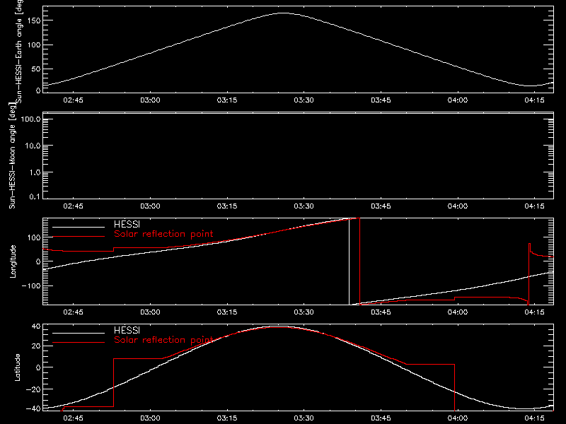Image resolution: width=566 pixels, height=424 pixels.
Task: Click 03:15 under the Earth angle plot
Action: click(x=227, y=100)
